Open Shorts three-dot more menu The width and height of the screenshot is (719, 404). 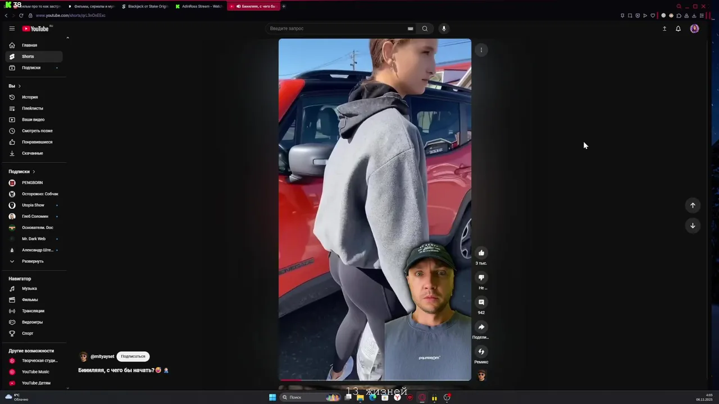pos(481,50)
